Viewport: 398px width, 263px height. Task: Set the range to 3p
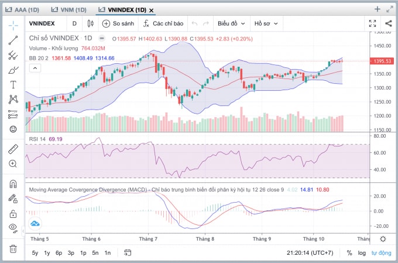click(71, 253)
